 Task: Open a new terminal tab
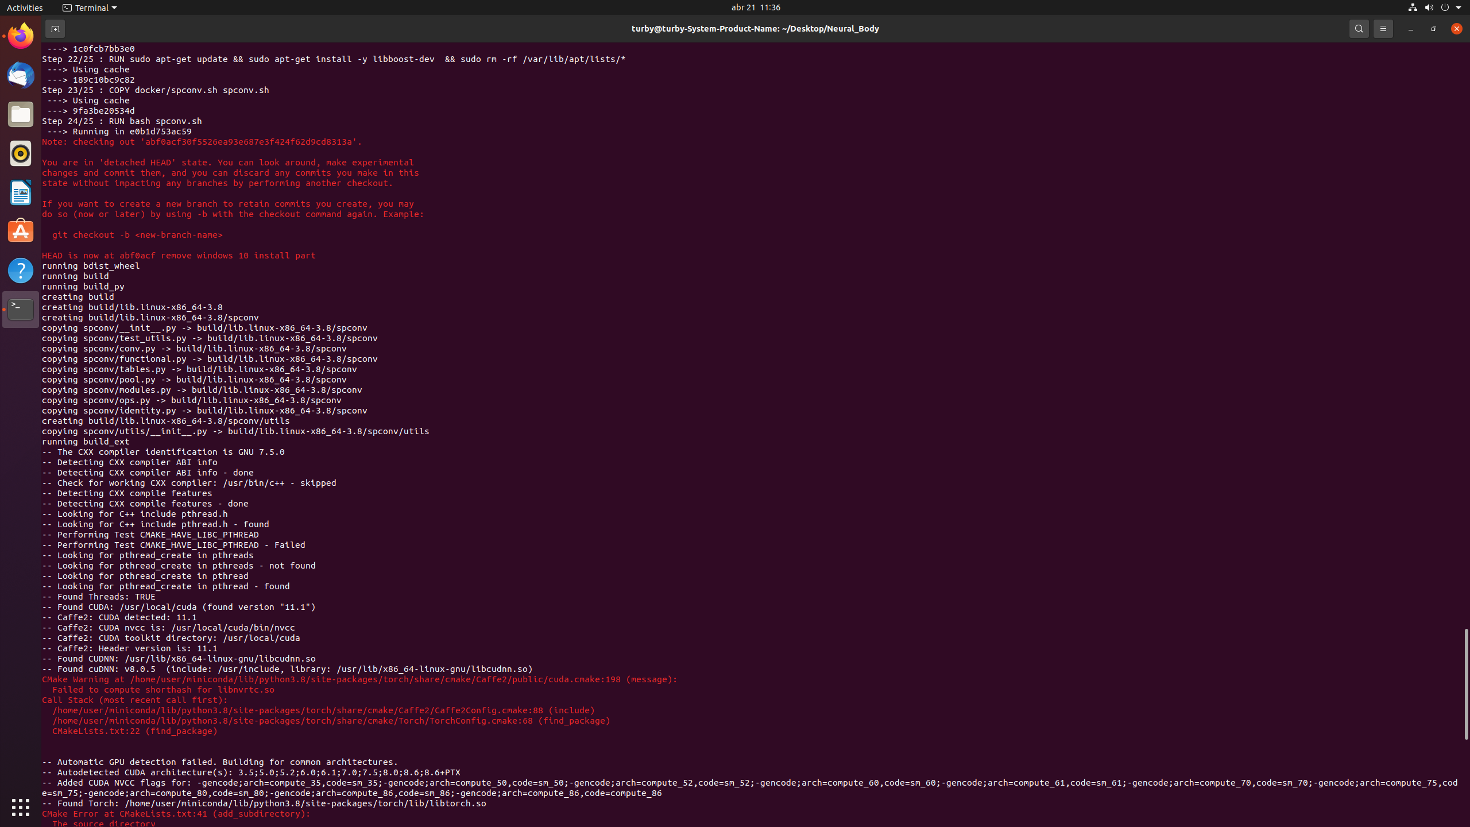[x=55, y=28]
